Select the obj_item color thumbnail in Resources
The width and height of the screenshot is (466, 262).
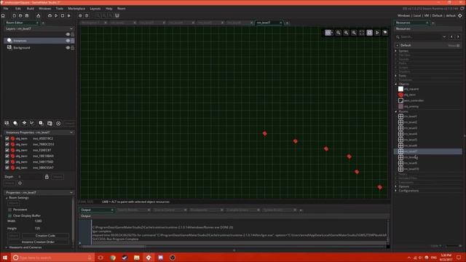click(400, 95)
